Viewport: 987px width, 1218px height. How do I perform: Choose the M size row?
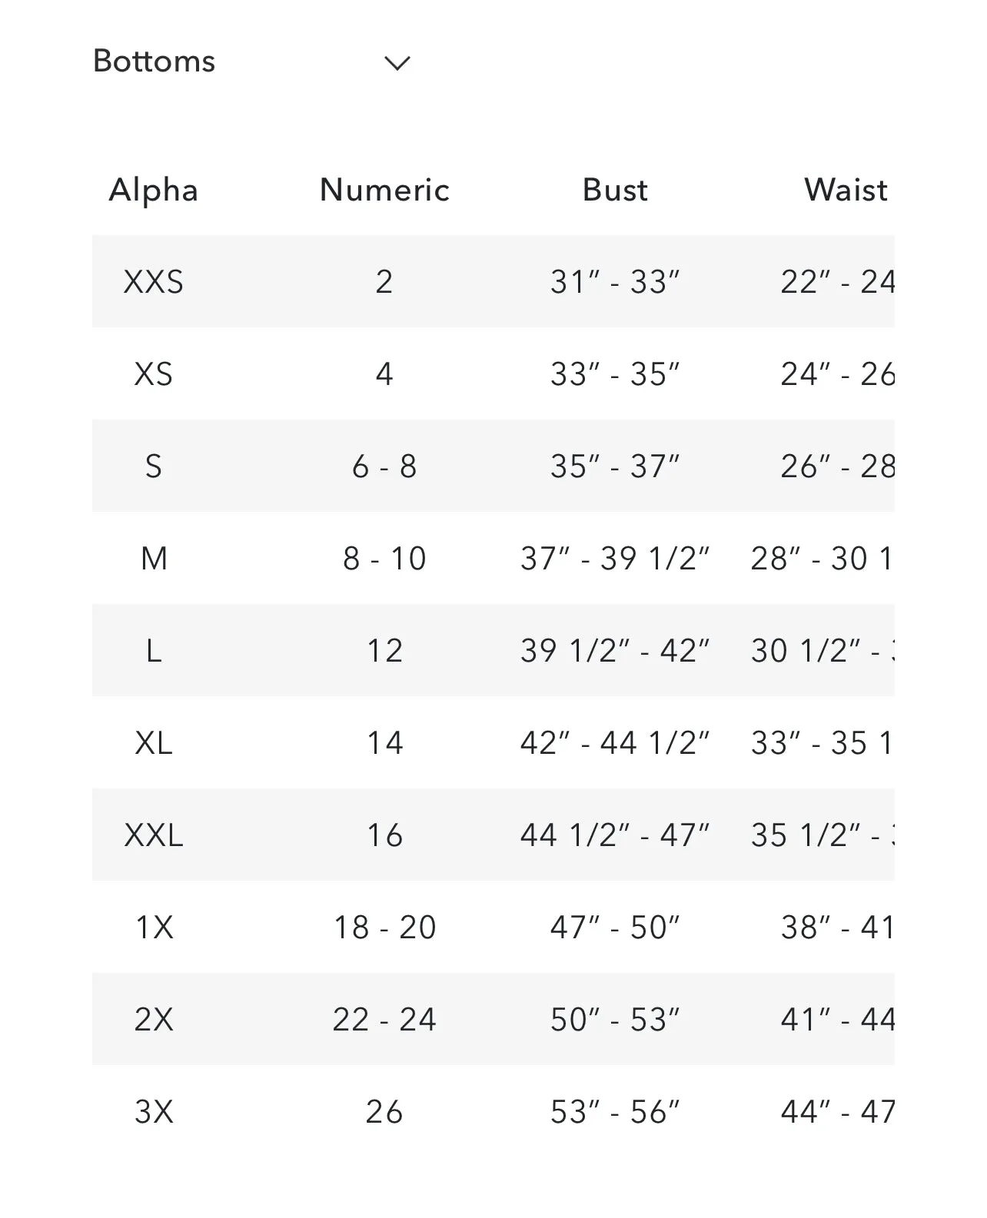(x=493, y=558)
